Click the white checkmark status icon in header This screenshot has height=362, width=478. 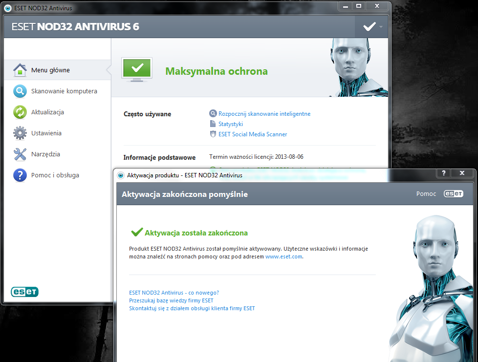tap(369, 27)
